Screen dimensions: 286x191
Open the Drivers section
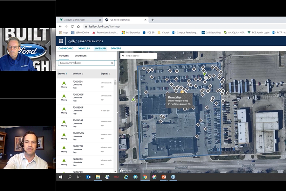[116, 48]
